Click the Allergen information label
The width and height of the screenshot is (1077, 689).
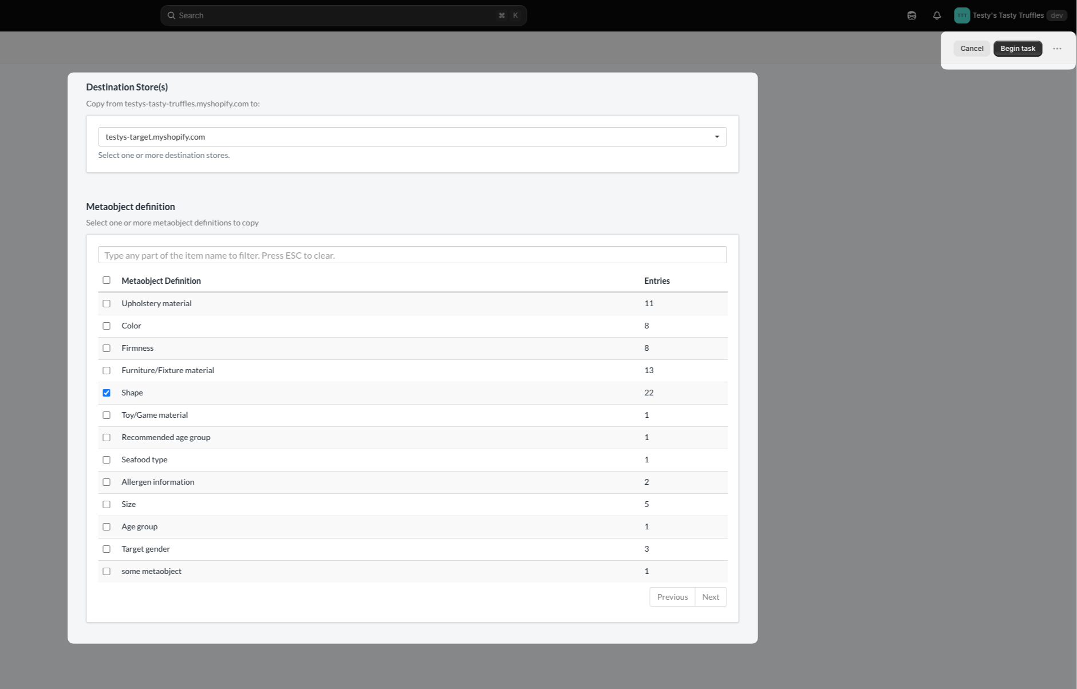coord(158,482)
